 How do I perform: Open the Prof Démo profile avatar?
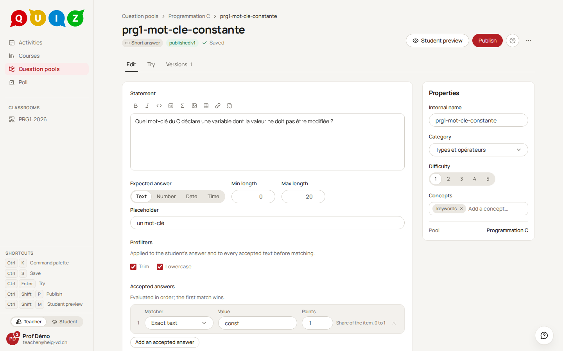point(13,339)
